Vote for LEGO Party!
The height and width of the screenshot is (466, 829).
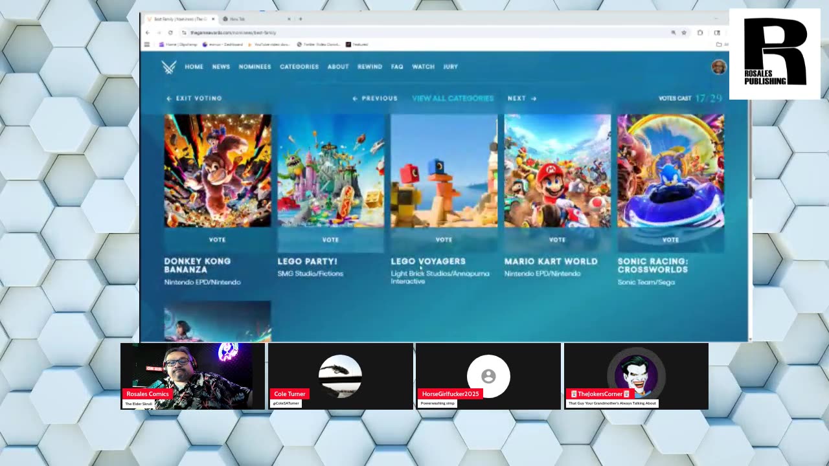coord(331,239)
